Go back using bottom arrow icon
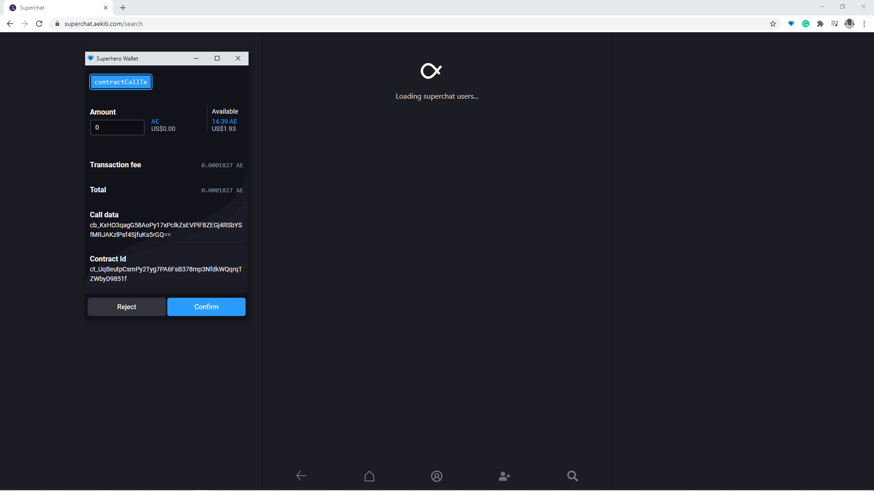The height and width of the screenshot is (491, 874). [301, 476]
